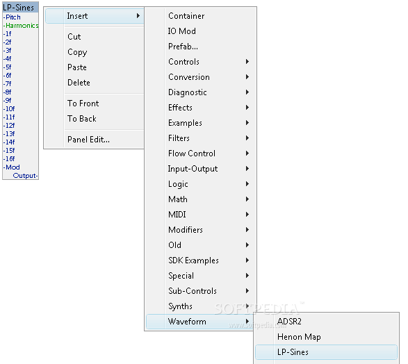The image size is (408, 364).
Task: Click the 11f input pin
Action: click(9, 117)
